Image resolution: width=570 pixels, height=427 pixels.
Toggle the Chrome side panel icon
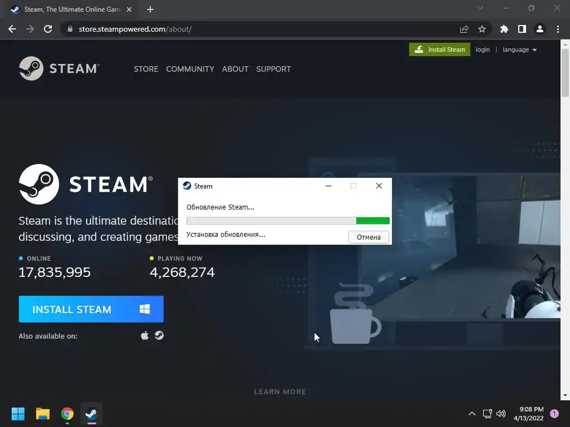522,29
